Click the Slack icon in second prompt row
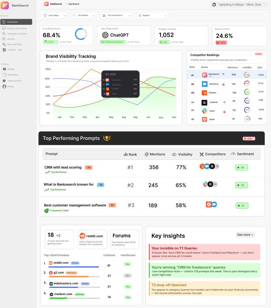Screen dimensions: 271x308 point(205,184)
